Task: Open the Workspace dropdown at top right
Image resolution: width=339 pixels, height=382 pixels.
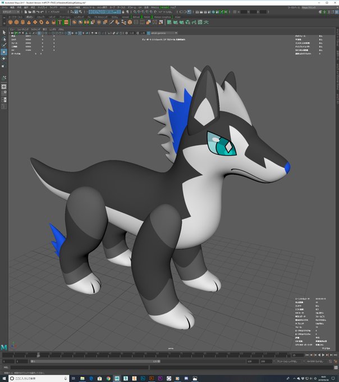Action: (x=319, y=7)
